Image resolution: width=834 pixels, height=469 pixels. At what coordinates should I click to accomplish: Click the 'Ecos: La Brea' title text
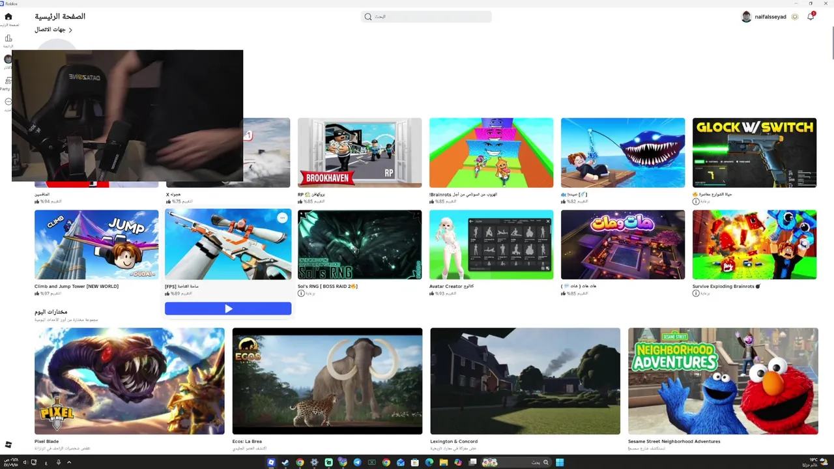247,441
